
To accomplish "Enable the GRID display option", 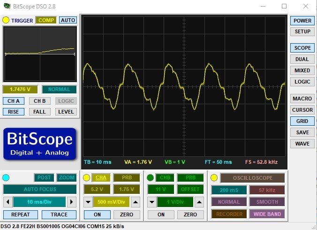I will pos(302,121).
